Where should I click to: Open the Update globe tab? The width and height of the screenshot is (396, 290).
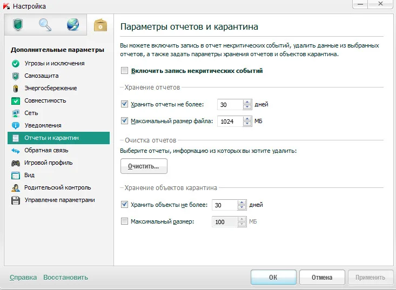(73, 25)
